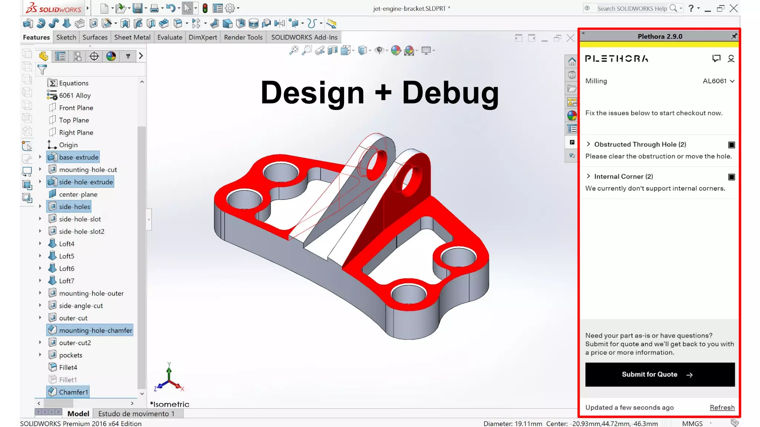The height and width of the screenshot is (427, 760).
Task: Click feature tree horizontal scroll right arrow
Action: point(132,403)
